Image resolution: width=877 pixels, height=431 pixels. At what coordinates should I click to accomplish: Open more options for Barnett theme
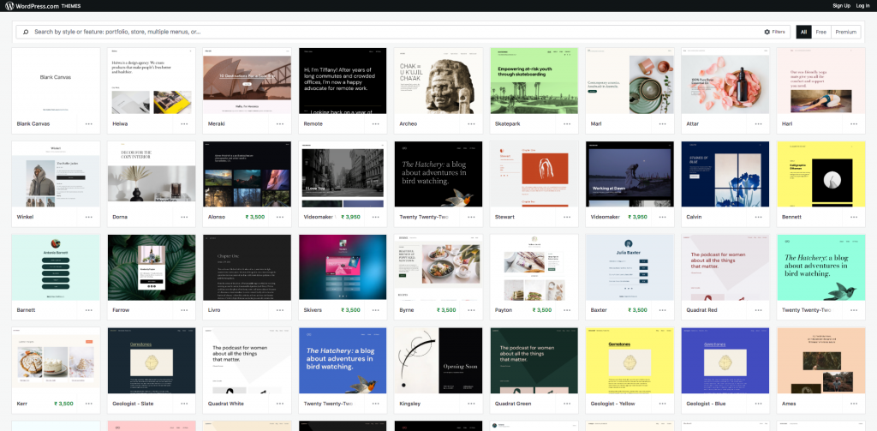click(89, 310)
